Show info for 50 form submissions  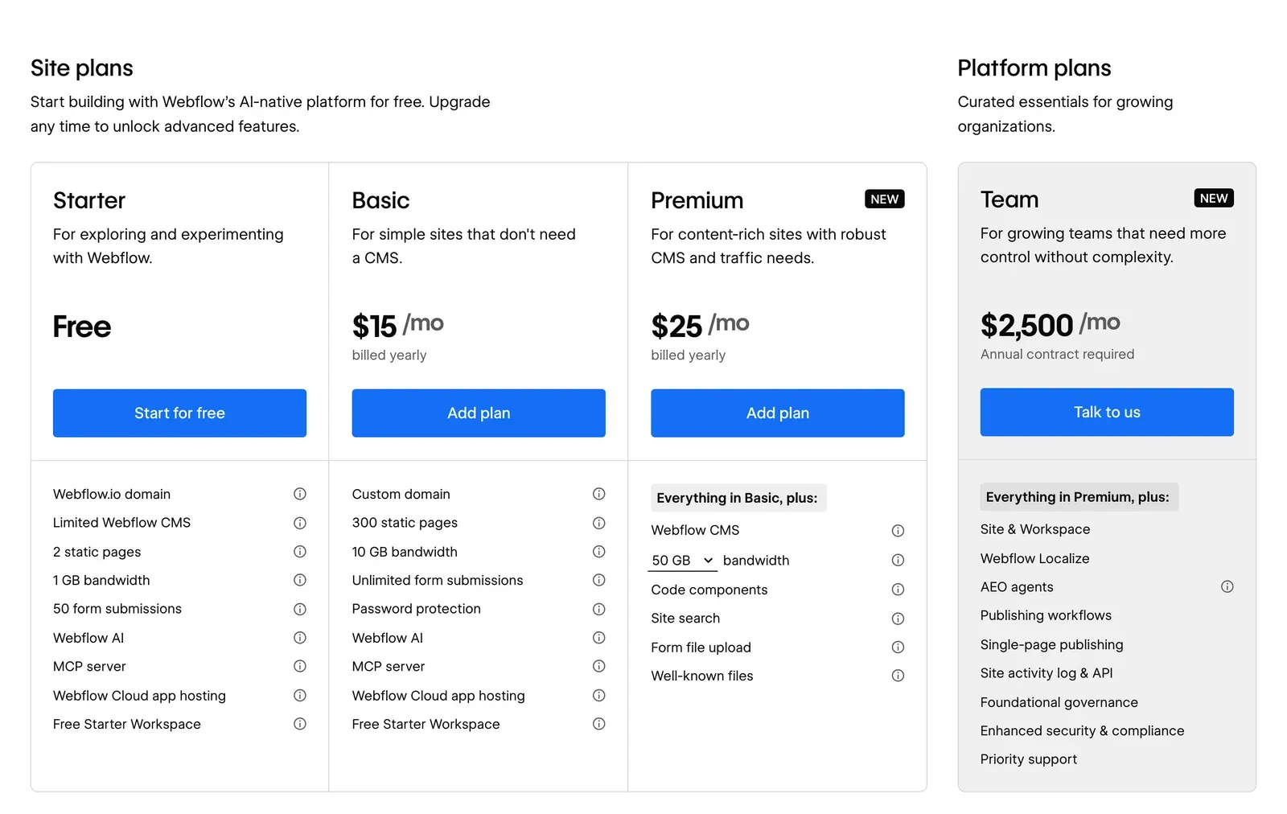(300, 609)
